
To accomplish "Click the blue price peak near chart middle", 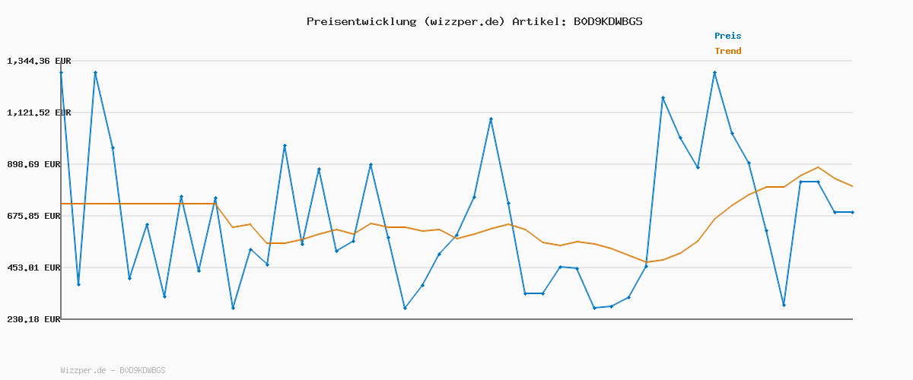I will point(491,119).
